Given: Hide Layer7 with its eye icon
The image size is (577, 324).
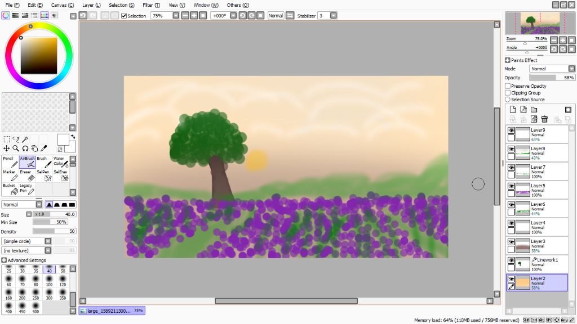Looking at the screenshot, I should click(x=511, y=168).
